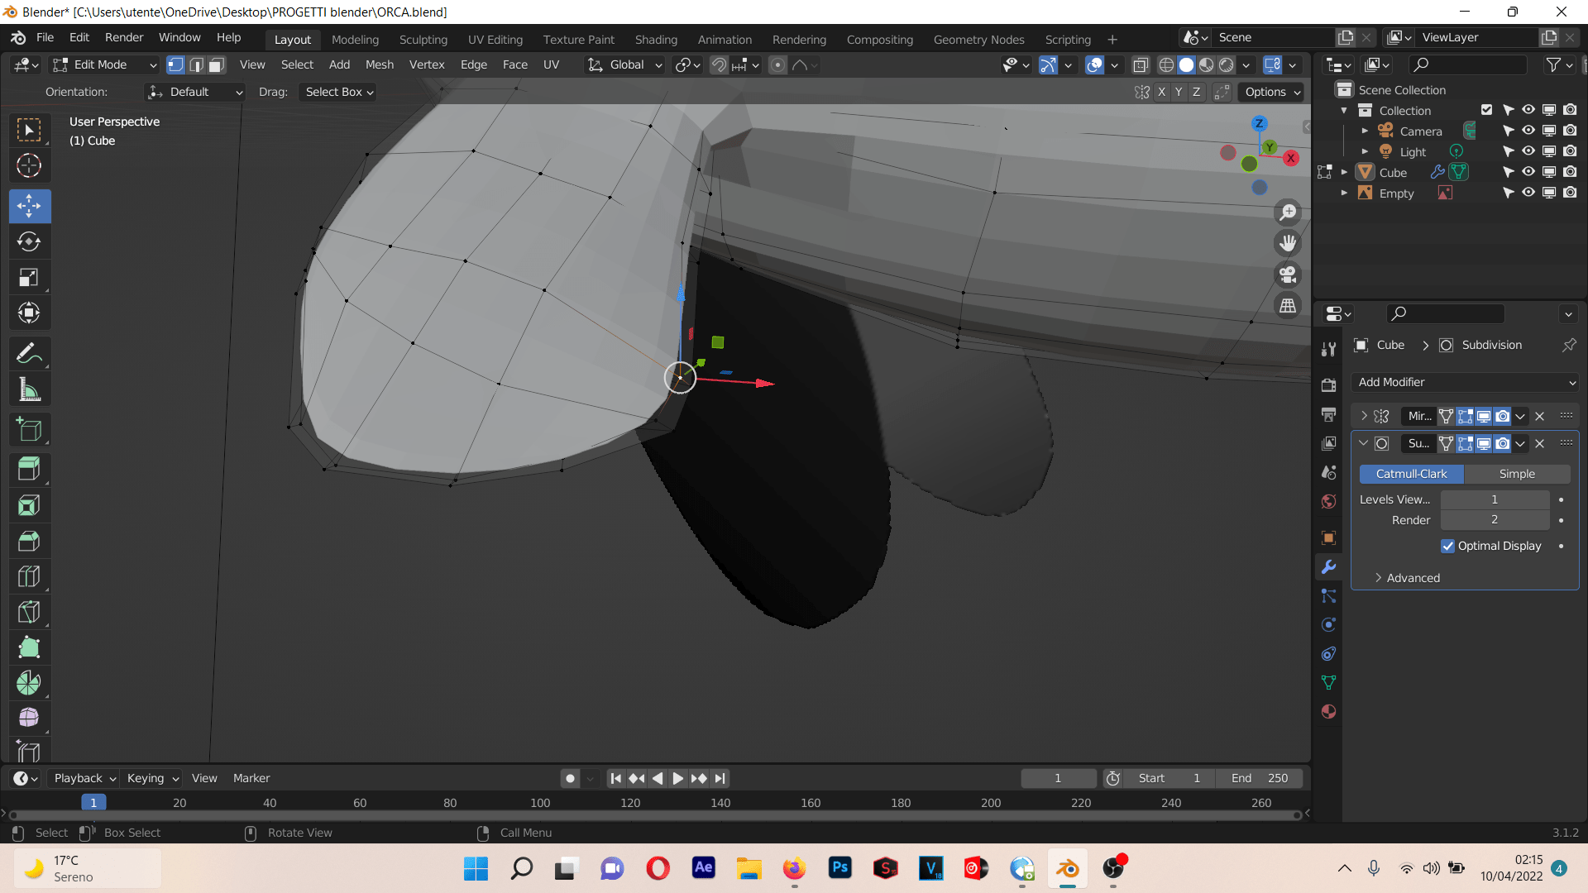The height and width of the screenshot is (893, 1588).
Task: Open Edit Mode dropdown
Action: point(104,64)
